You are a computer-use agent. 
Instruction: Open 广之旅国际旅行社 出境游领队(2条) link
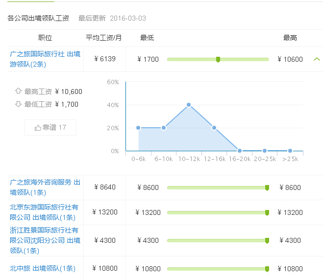pos(45,59)
